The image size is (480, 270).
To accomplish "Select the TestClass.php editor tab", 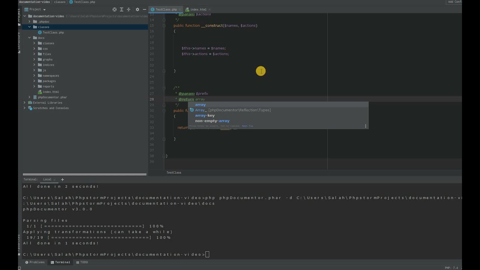I will pyautogui.click(x=166, y=9).
